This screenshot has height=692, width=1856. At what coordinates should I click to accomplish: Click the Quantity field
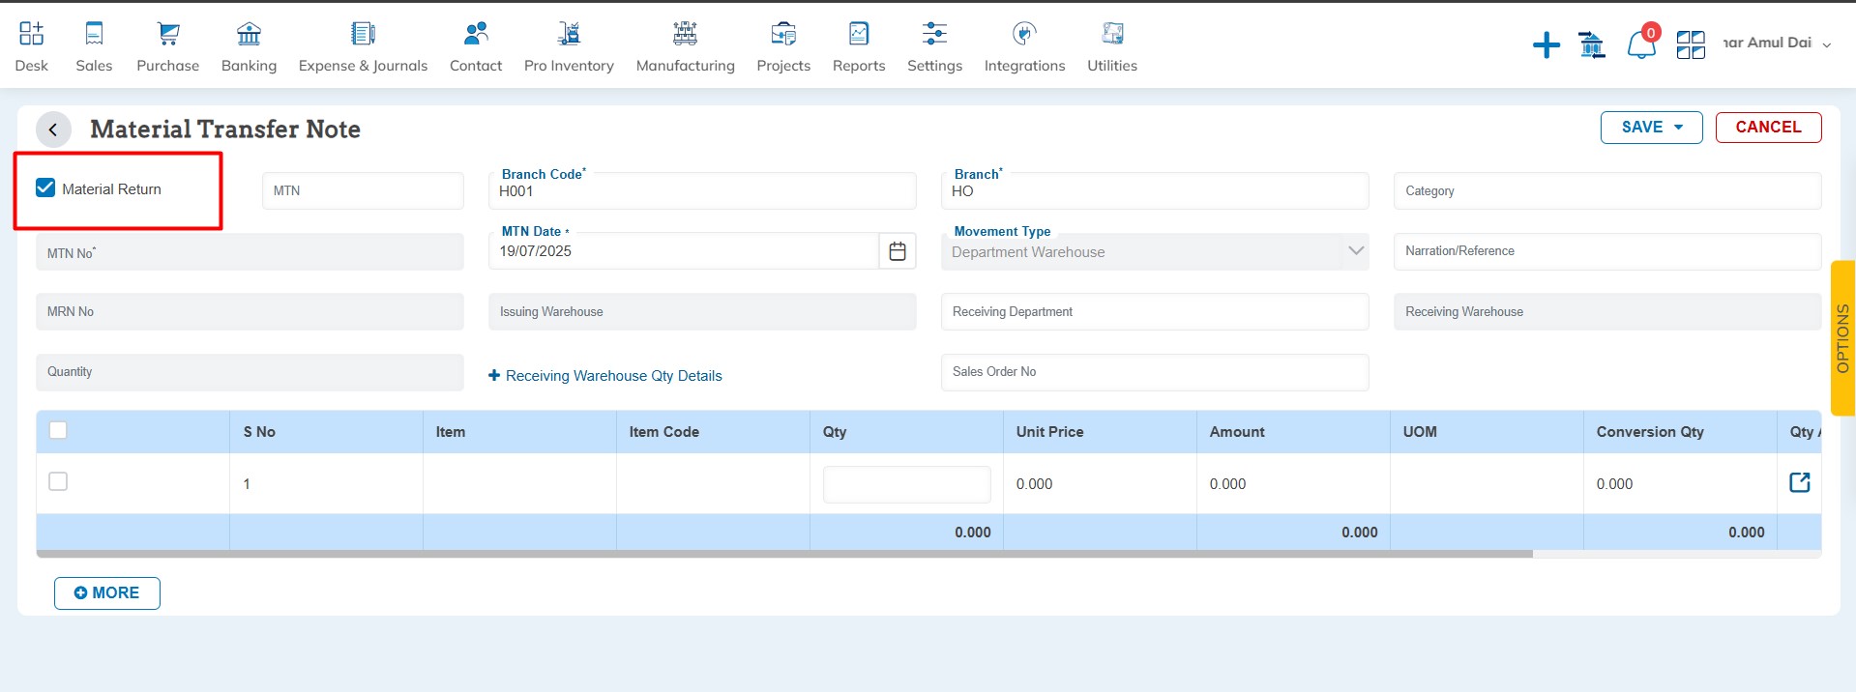pos(250,372)
